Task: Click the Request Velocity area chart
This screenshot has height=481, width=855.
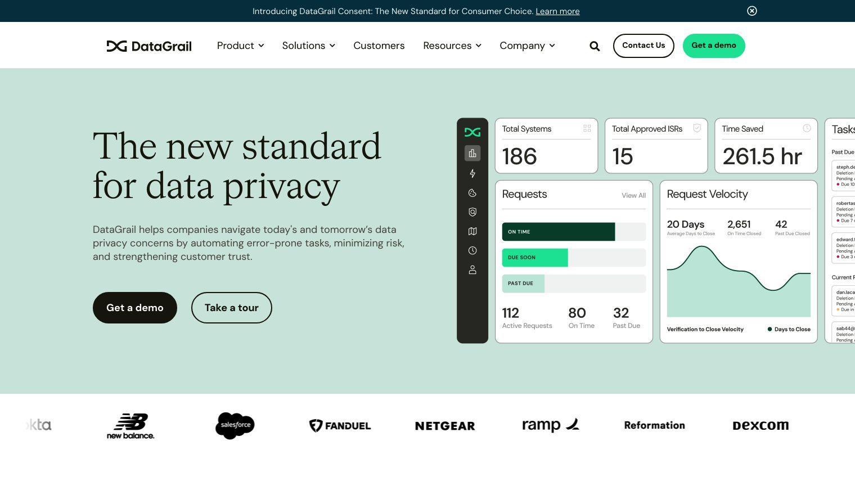Action: tap(739, 282)
